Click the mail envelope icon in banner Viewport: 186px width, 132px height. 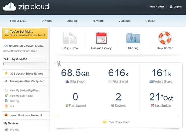(7, 31)
